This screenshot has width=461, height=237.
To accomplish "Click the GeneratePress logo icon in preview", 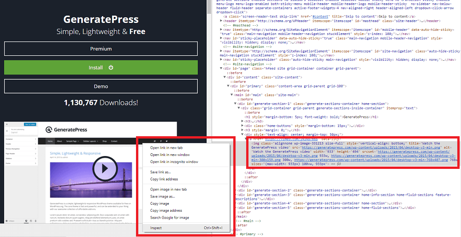I will (49, 130).
